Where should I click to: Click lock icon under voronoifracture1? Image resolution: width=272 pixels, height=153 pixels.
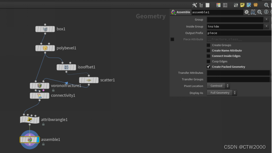(53, 90)
